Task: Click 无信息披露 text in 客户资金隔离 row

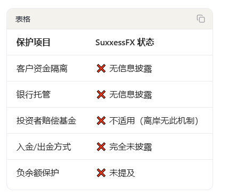Action: click(131, 69)
